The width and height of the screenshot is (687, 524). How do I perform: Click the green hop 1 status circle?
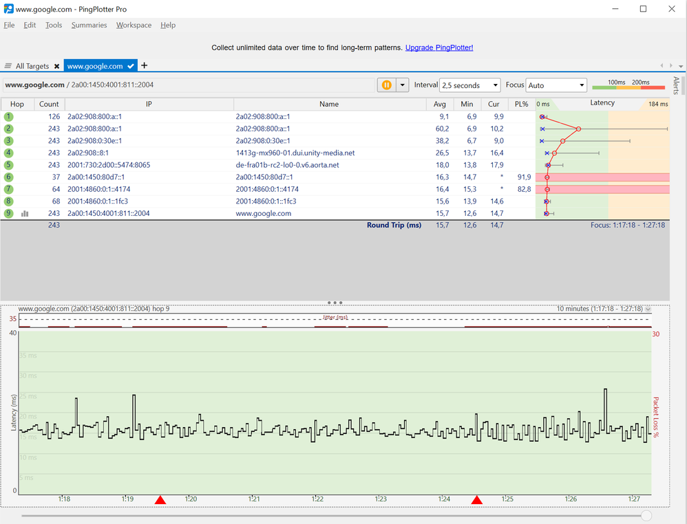pyautogui.click(x=8, y=117)
